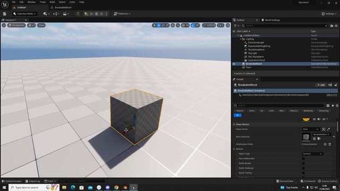The width and height of the screenshot is (340, 191).
Task: Click the Eject button in the play toolbar
Action: coord(101,14)
